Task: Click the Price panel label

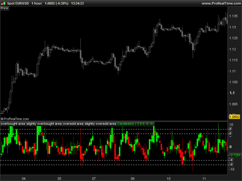Action: (x=5, y=8)
